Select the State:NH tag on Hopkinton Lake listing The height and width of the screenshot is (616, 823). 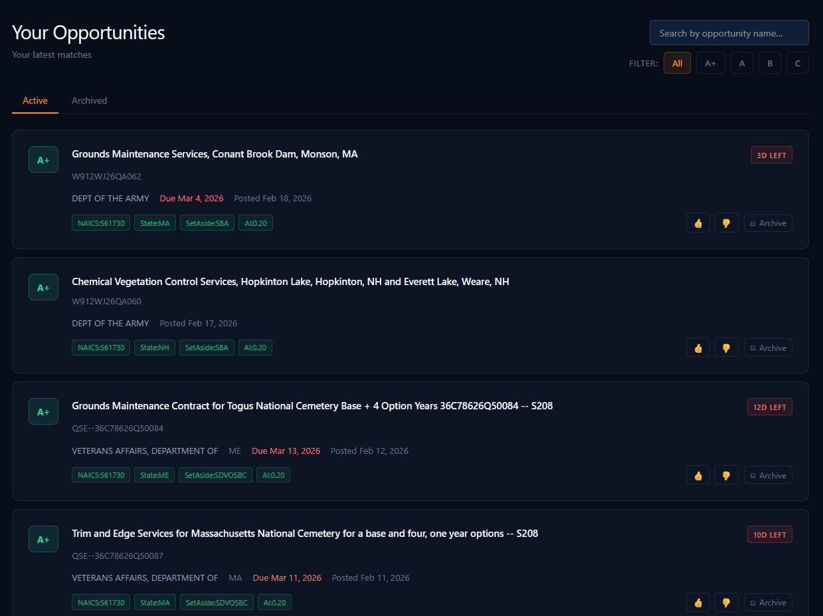pos(154,347)
